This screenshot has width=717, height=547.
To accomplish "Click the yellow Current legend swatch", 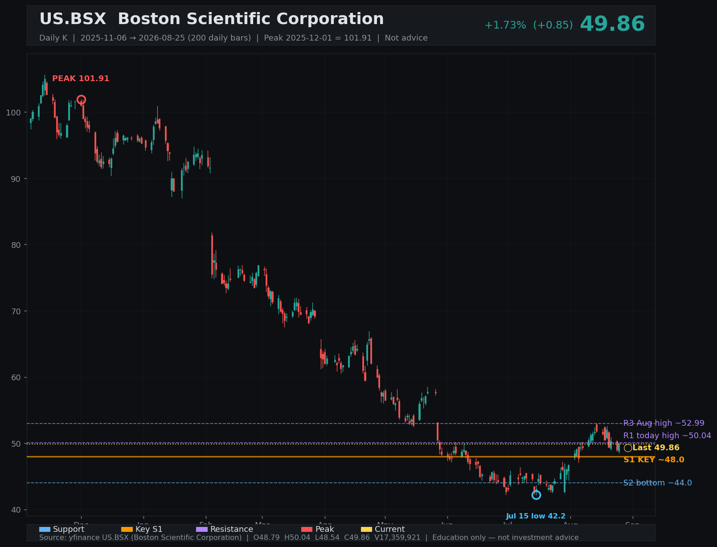I will [366, 529].
